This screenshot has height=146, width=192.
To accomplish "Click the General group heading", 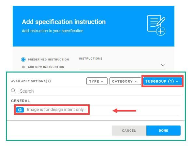I will click(21, 101).
